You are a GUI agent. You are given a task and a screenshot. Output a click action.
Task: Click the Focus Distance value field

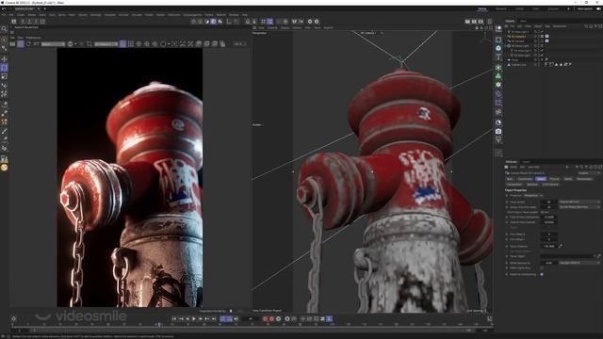click(548, 246)
